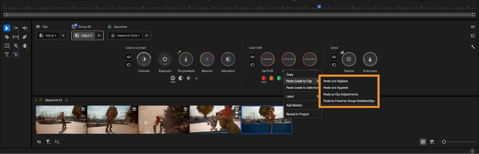Select the Type tool
Viewport: 479px width, 154px height.
click(7, 55)
